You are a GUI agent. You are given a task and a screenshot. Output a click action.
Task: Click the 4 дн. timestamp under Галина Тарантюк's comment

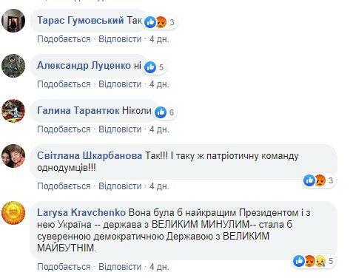[159, 129]
